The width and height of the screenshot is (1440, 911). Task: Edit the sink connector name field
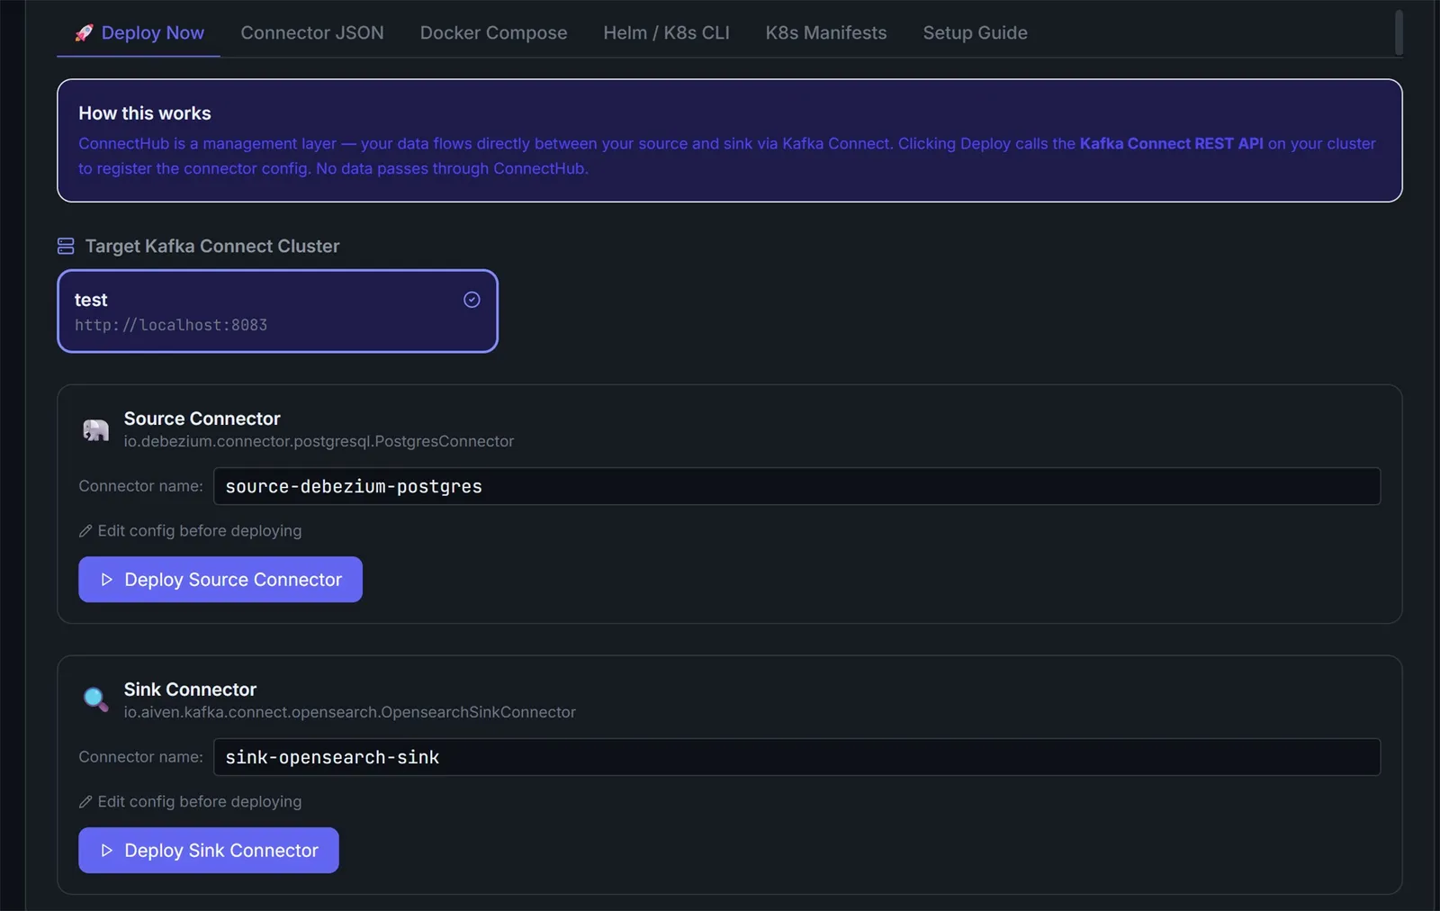pyautogui.click(x=796, y=757)
